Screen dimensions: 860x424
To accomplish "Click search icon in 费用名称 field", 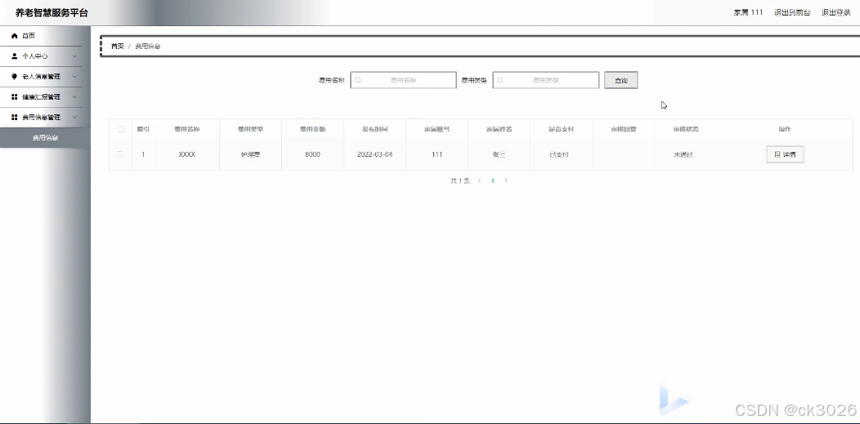I will (x=358, y=80).
